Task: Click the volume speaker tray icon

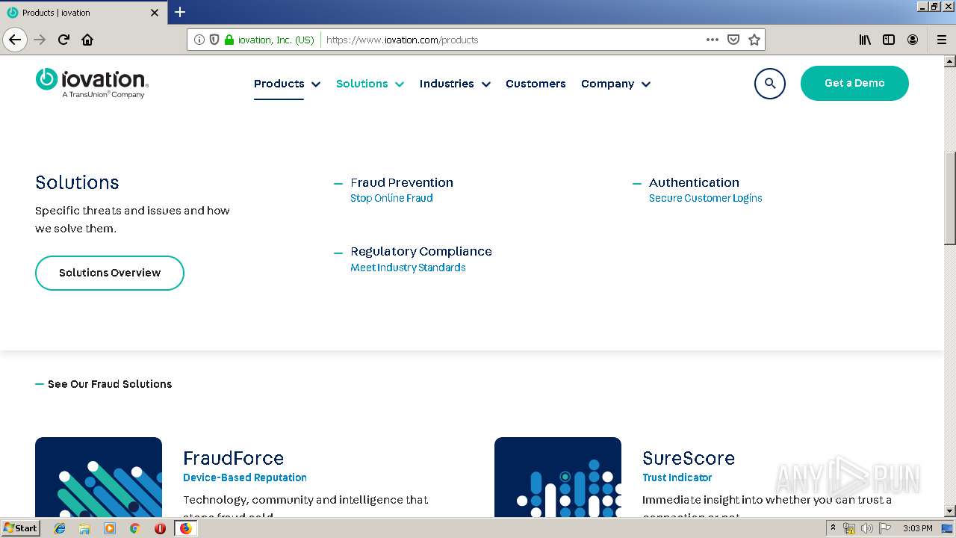Action: point(867,528)
